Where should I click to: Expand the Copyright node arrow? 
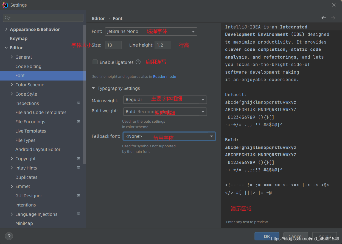click(12, 159)
